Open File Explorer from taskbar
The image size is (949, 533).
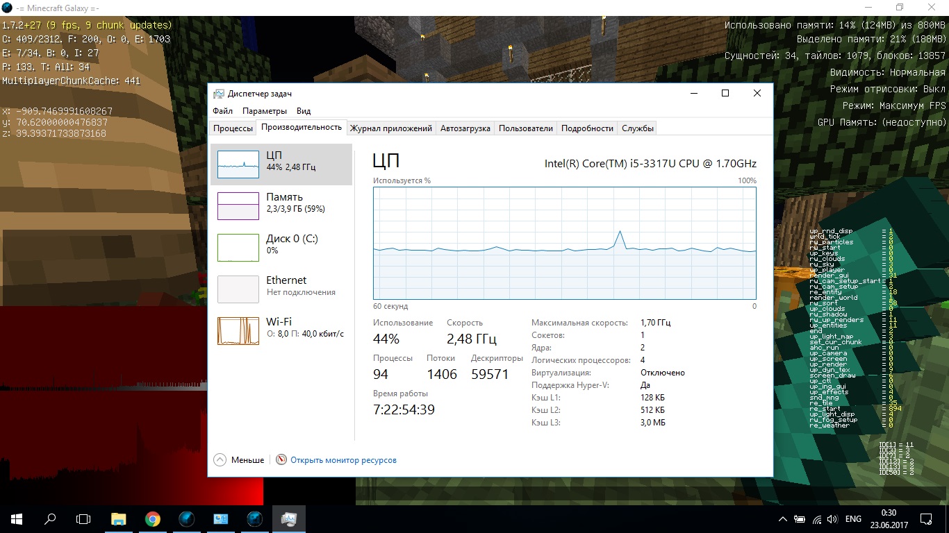119,518
